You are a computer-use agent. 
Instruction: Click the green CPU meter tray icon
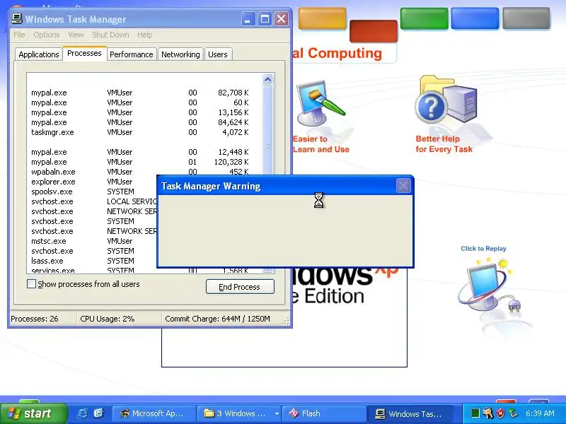(x=475, y=413)
